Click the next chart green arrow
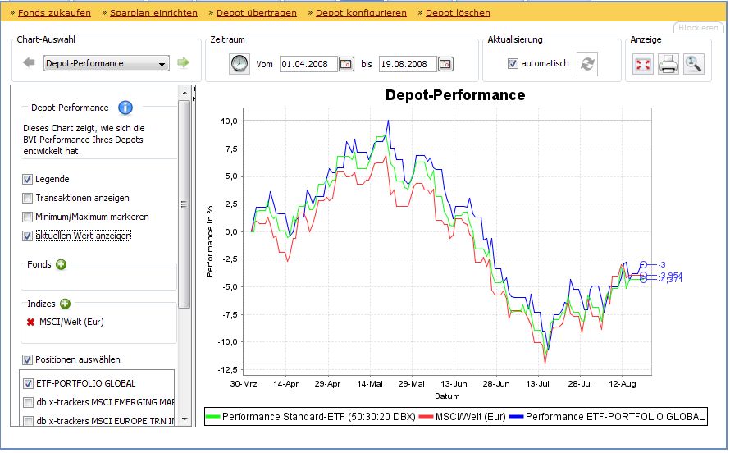The height and width of the screenshot is (453, 730). (184, 63)
